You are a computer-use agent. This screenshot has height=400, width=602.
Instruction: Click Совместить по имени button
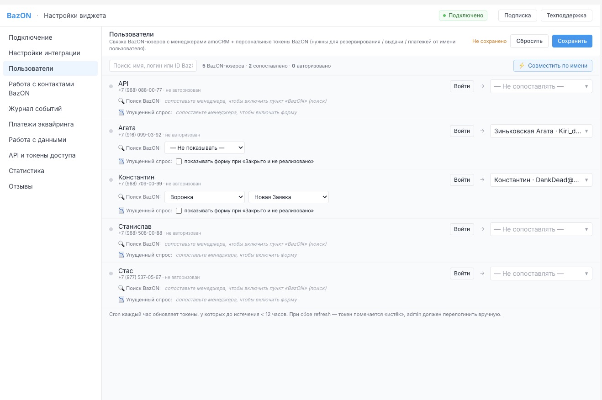[553, 66]
